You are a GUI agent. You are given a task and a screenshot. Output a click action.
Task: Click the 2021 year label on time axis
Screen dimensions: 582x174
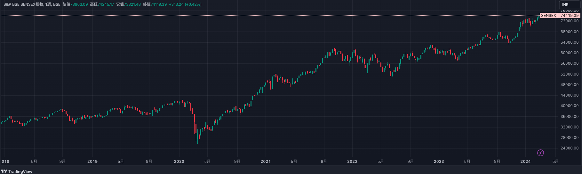tap(266, 162)
